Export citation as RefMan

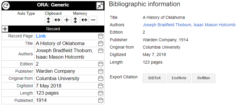204,78
